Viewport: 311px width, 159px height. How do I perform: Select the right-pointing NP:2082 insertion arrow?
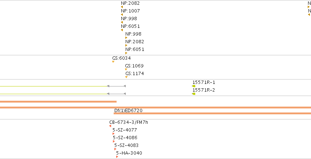[126, 45]
